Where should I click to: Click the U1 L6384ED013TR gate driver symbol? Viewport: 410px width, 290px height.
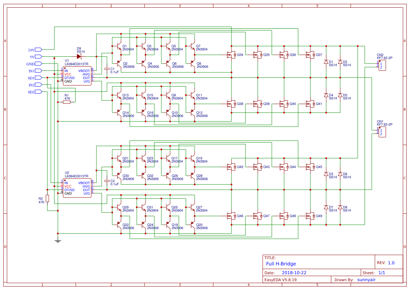coord(76,75)
